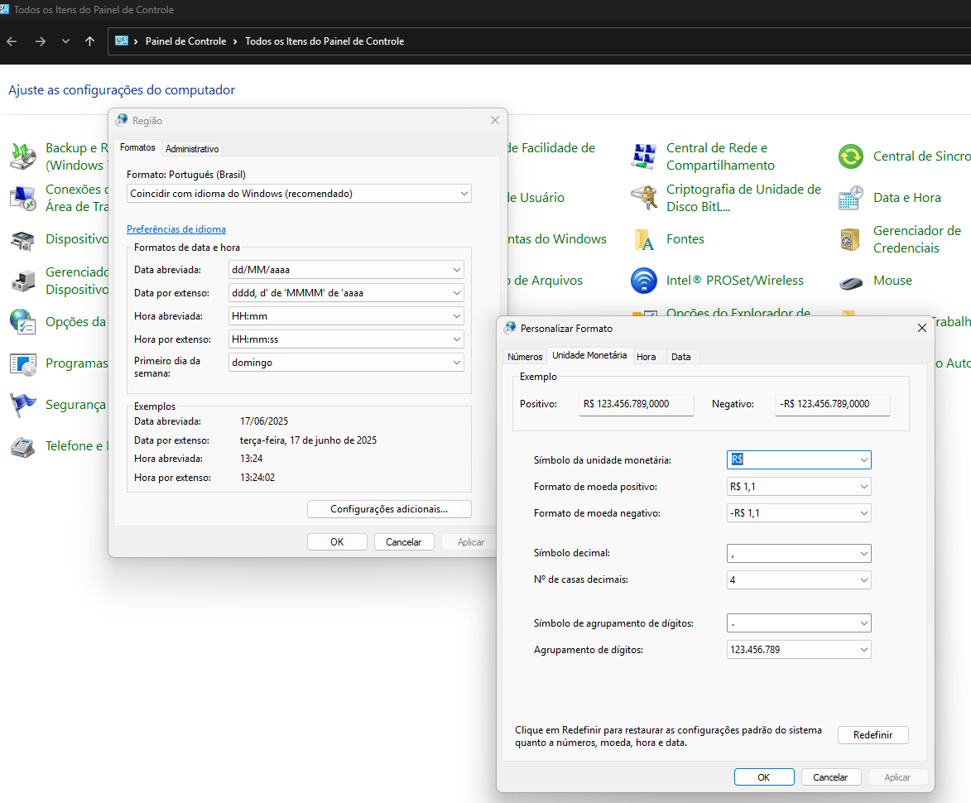
Task: Expand the Agrupamento de dígitos dropdown
Action: pos(863,650)
